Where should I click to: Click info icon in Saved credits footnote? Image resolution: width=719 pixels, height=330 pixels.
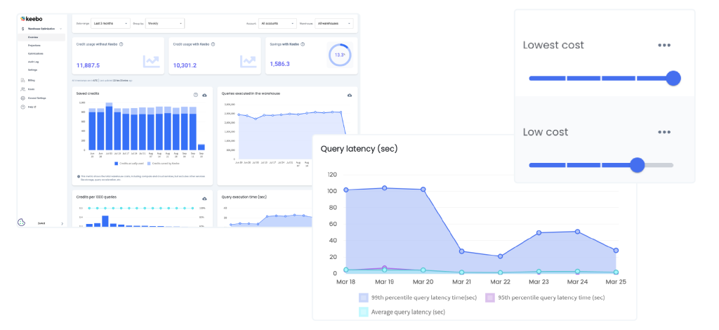pyautogui.click(x=79, y=176)
